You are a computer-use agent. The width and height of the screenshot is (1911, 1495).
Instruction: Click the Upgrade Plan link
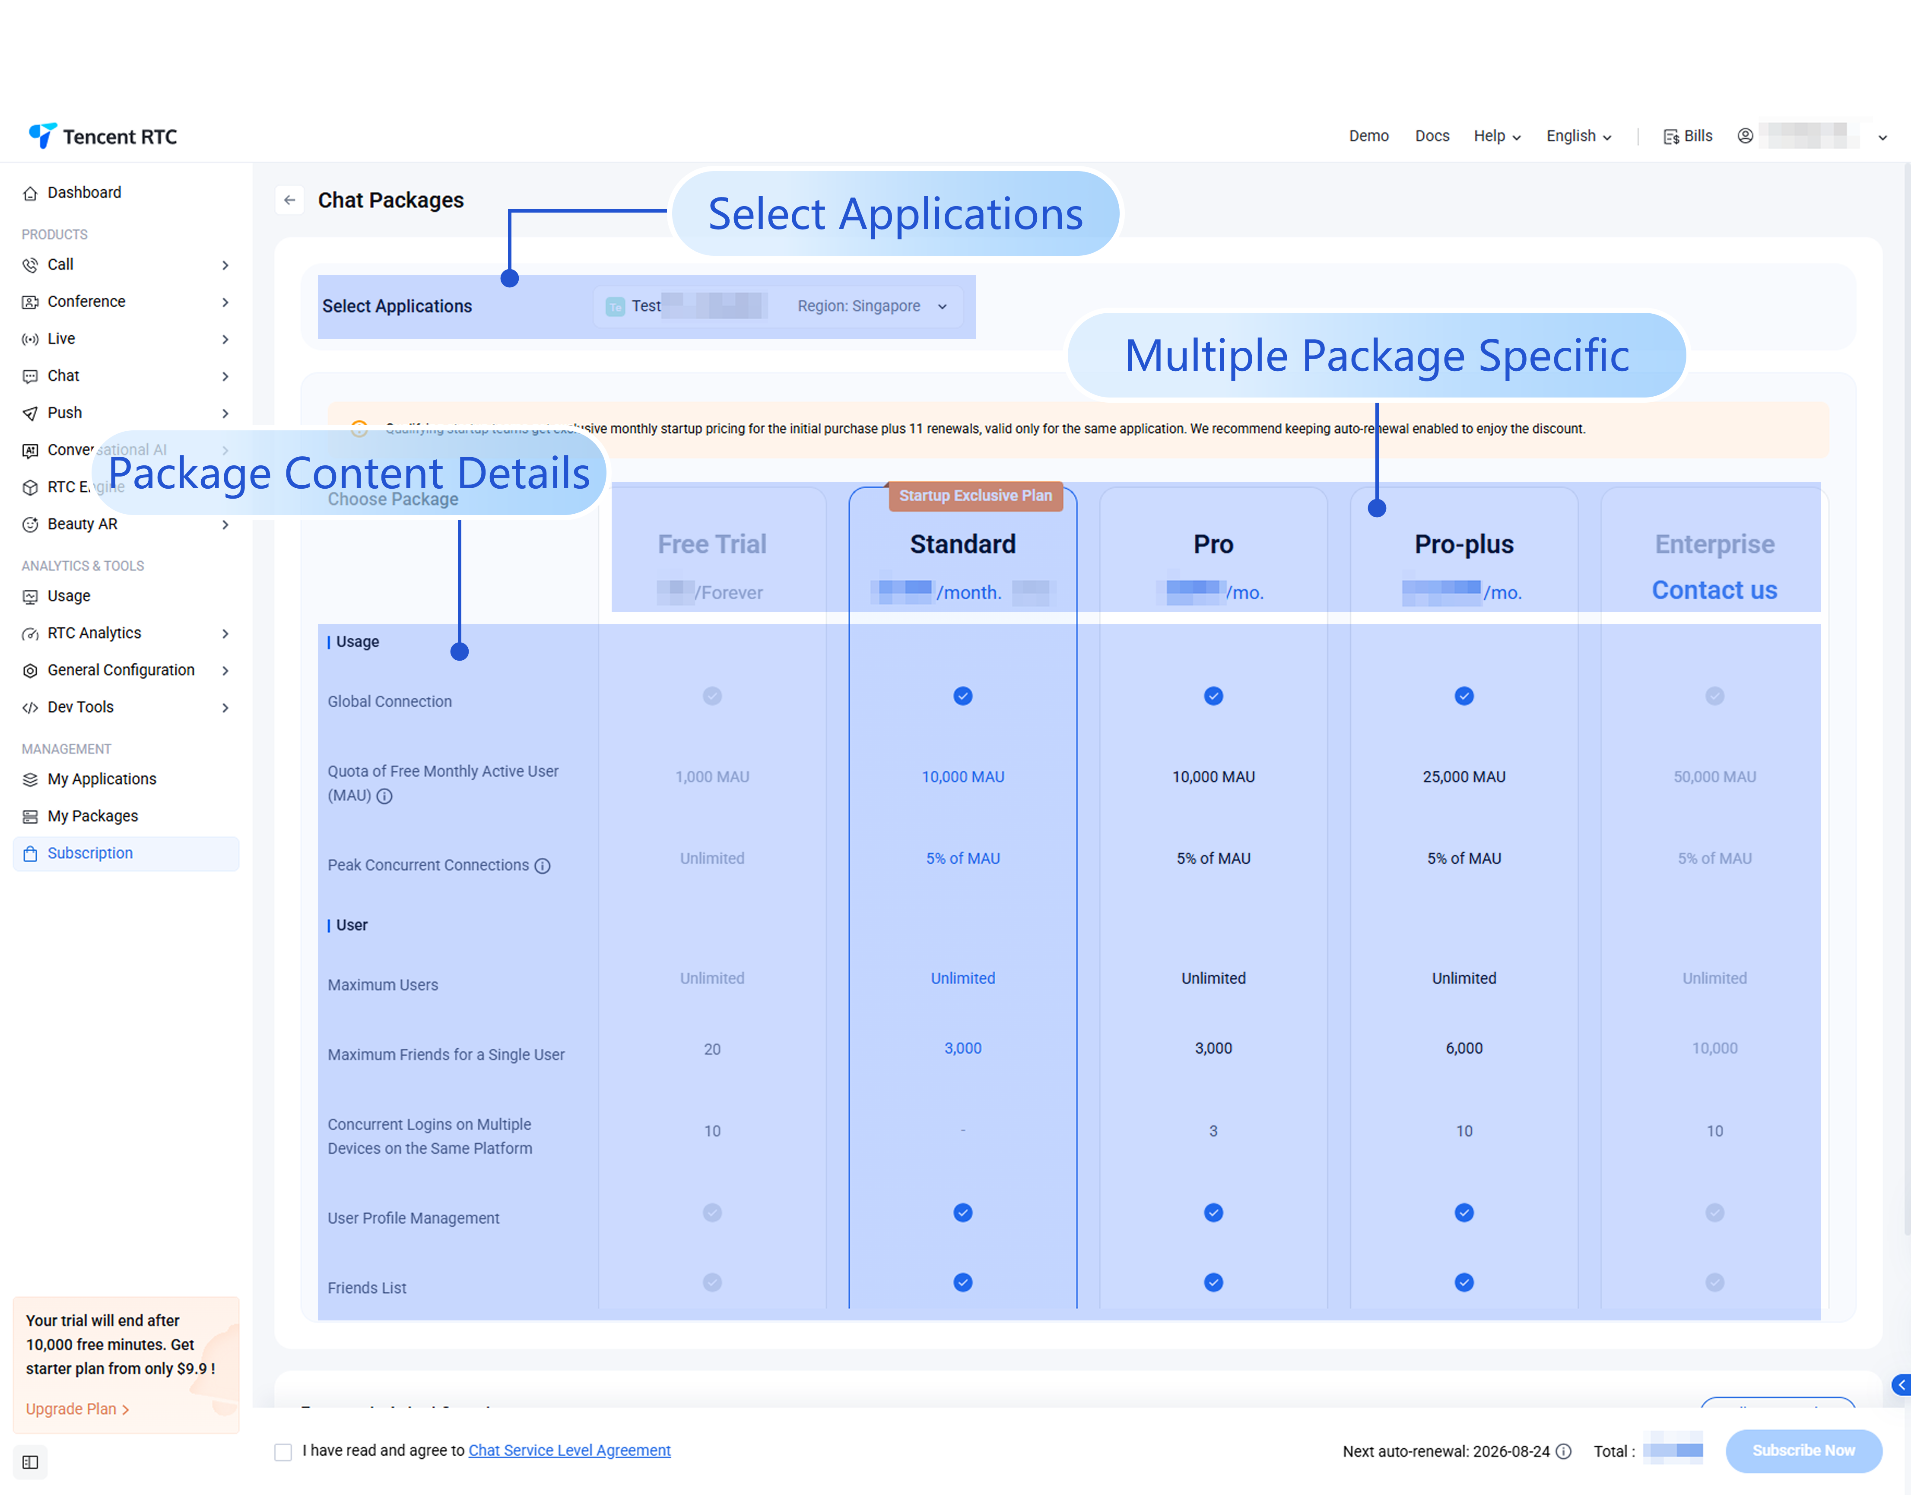pyautogui.click(x=77, y=1409)
